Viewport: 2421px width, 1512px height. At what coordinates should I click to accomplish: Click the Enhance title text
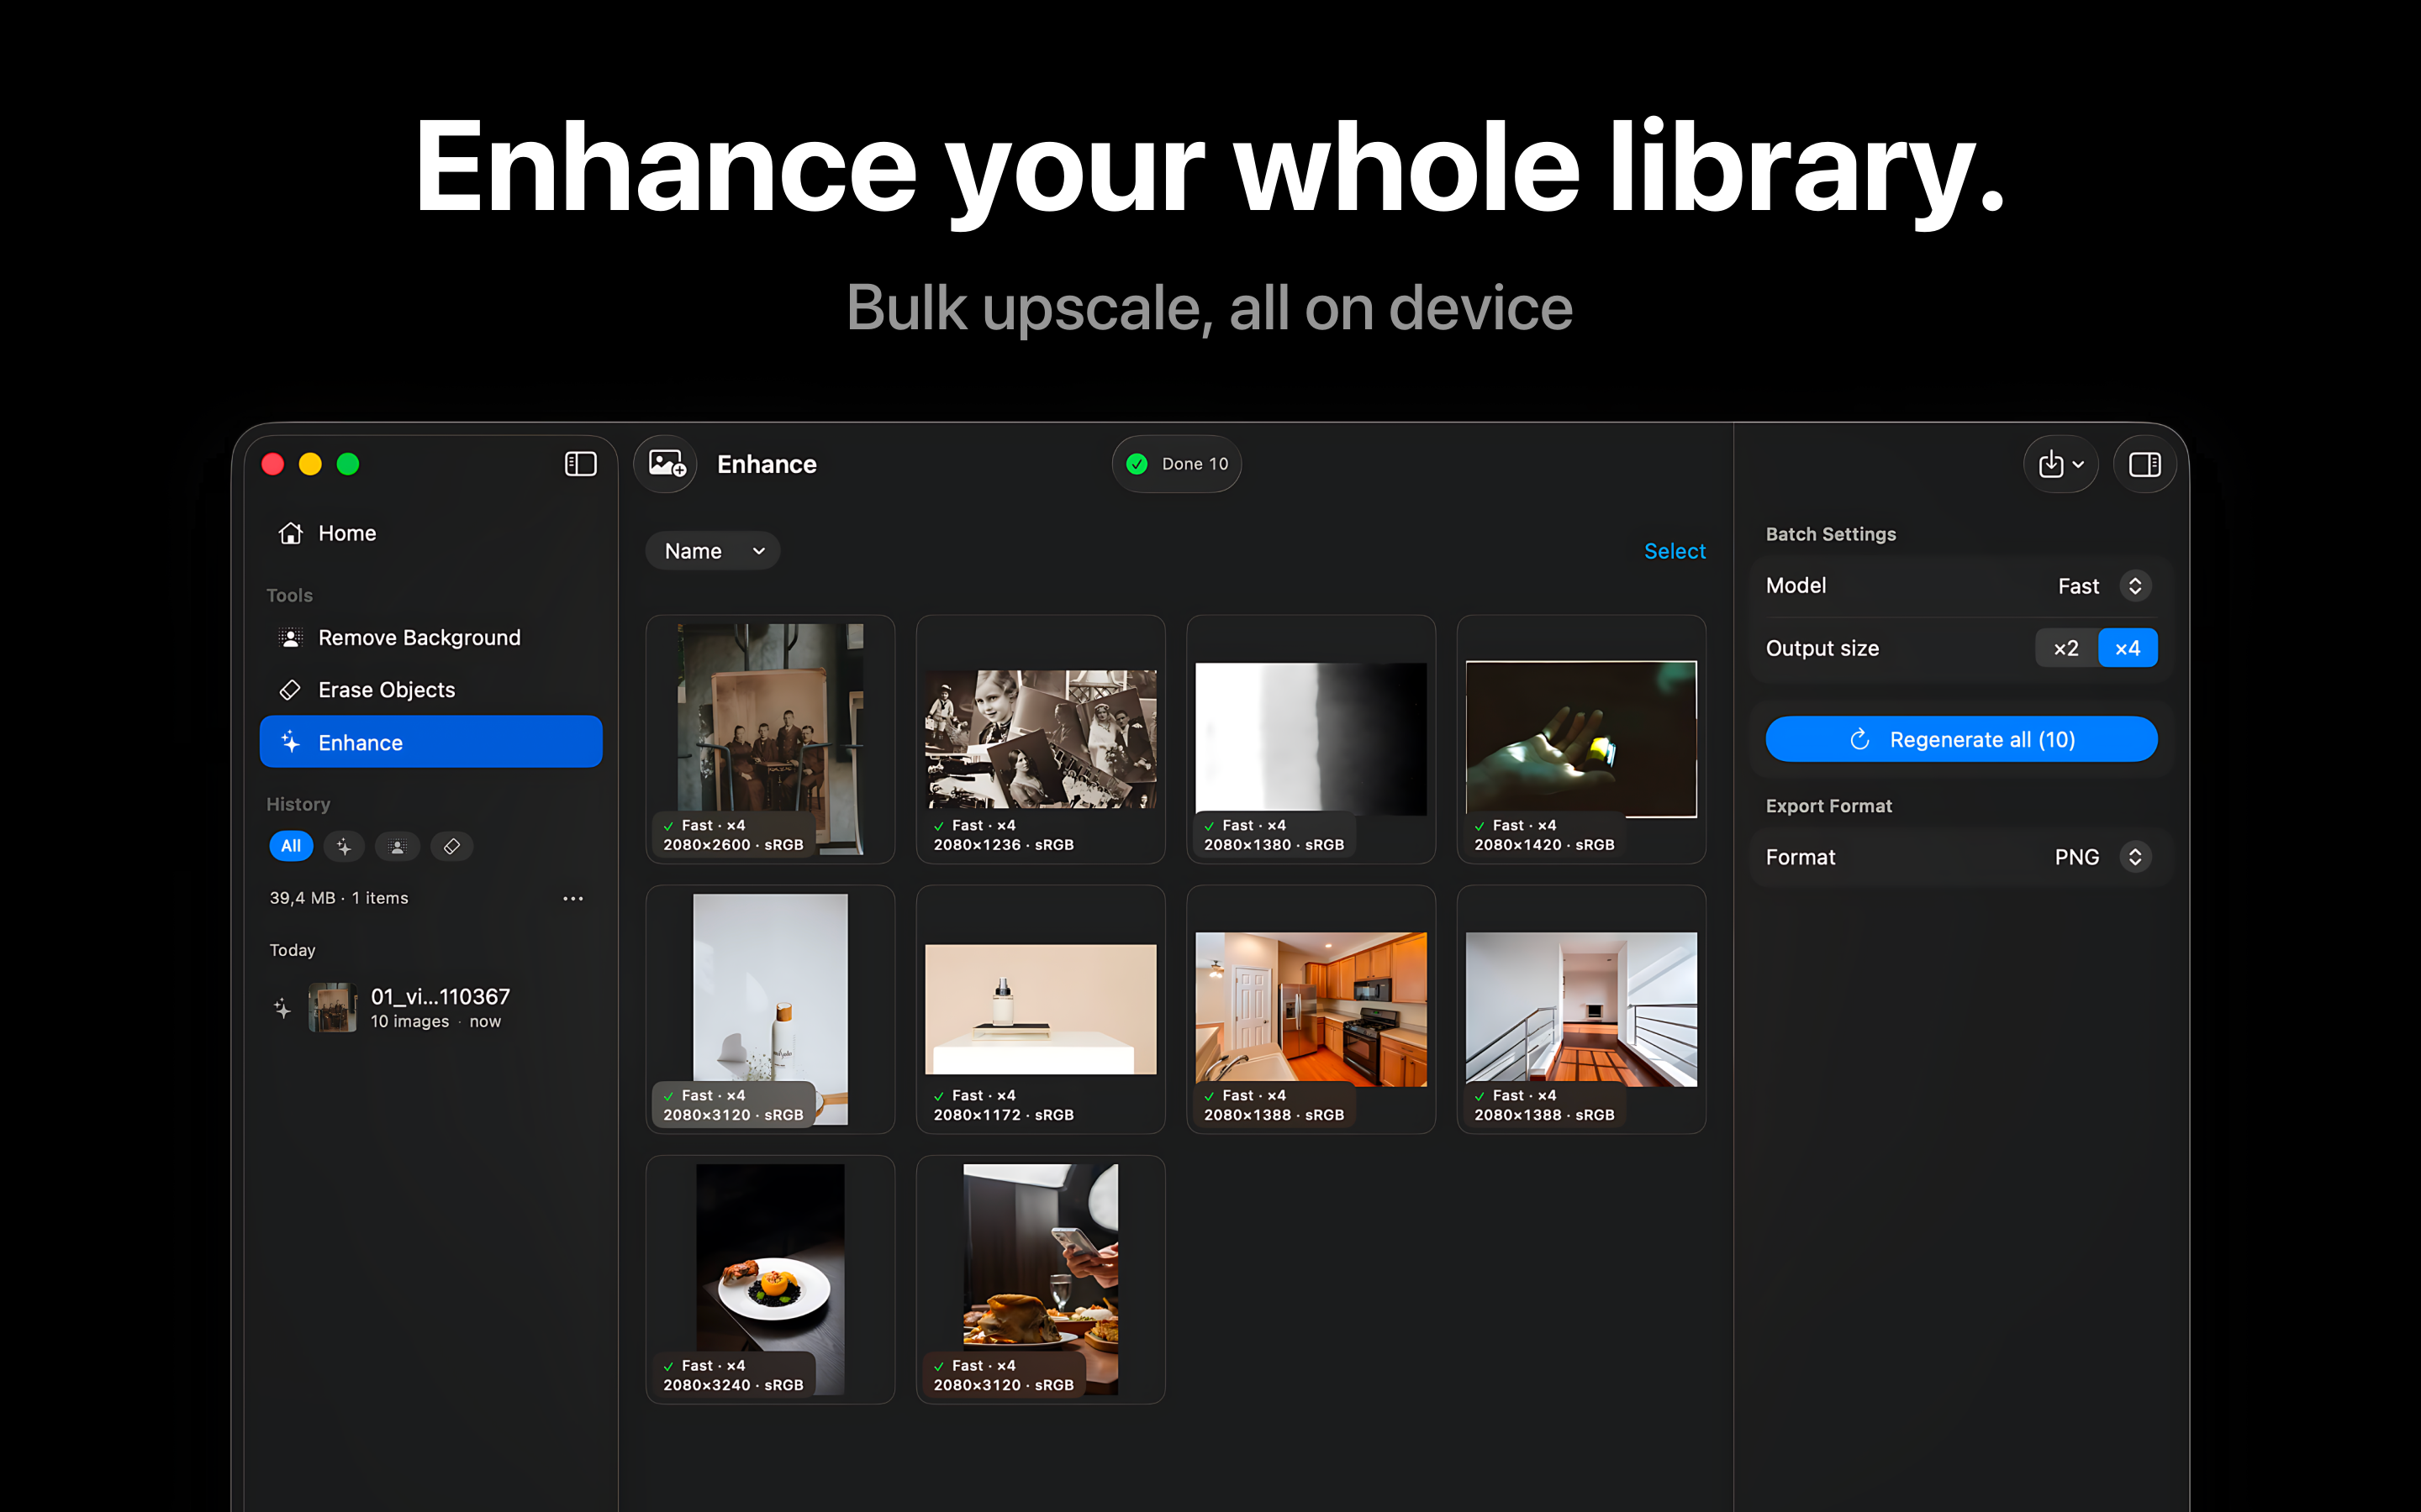tap(767, 464)
